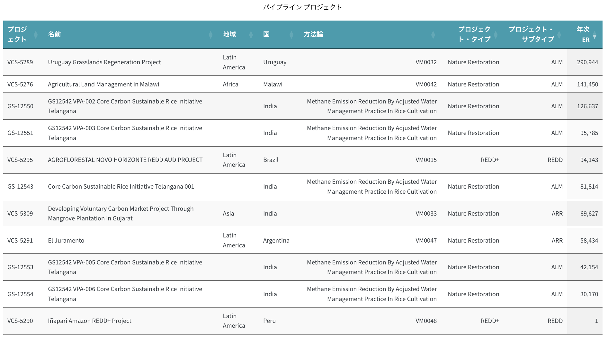Screen dimensions: 608x338
Task: Click project ID VCS-5276
Action: coord(20,84)
